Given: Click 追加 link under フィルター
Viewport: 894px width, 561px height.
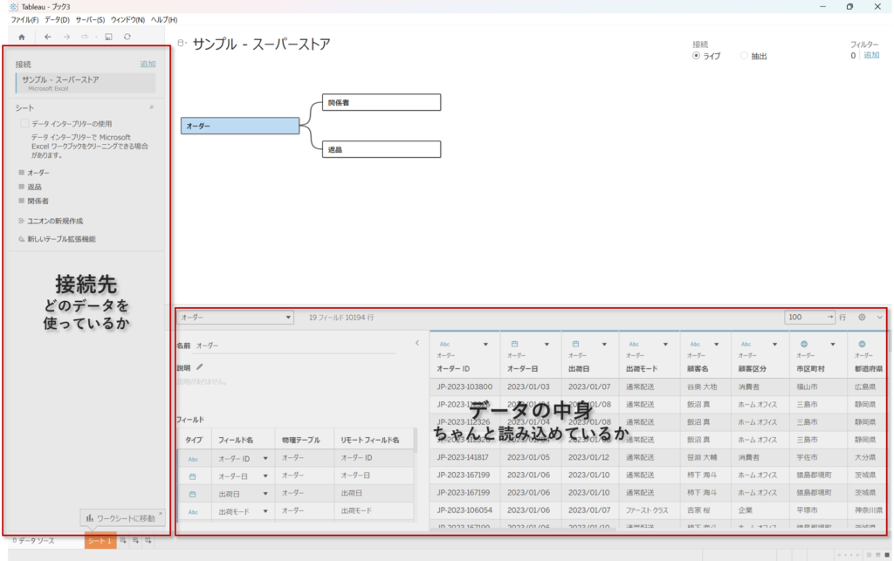Looking at the screenshot, I should pyautogui.click(x=871, y=55).
